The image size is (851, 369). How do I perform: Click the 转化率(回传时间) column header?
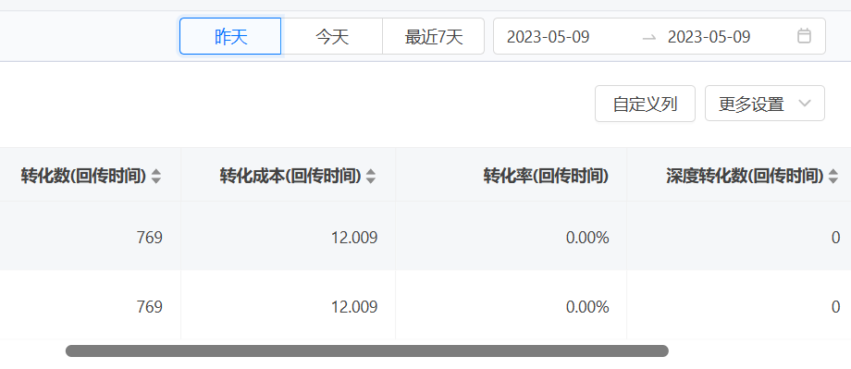[x=546, y=176]
